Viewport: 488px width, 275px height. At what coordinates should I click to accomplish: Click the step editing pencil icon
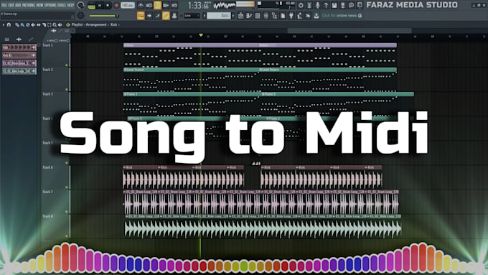tap(157, 15)
